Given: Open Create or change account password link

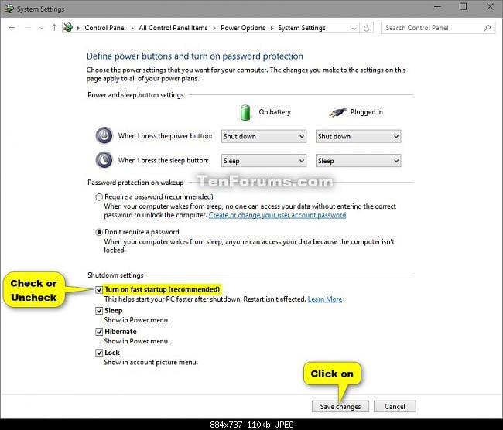Looking at the screenshot, I should (278, 215).
